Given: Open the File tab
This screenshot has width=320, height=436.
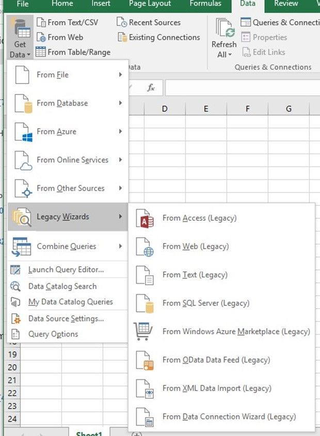Looking at the screenshot, I should tap(23, 4).
